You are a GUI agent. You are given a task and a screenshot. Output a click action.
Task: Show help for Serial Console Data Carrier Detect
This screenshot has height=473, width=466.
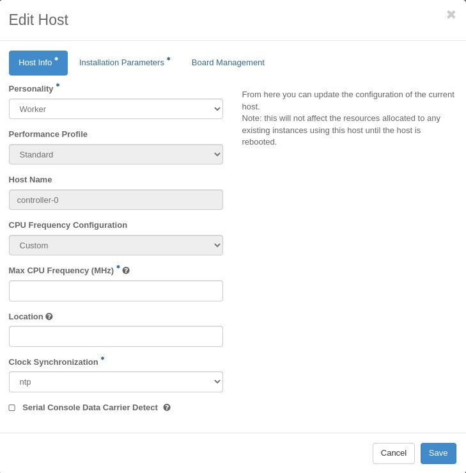tap(167, 408)
